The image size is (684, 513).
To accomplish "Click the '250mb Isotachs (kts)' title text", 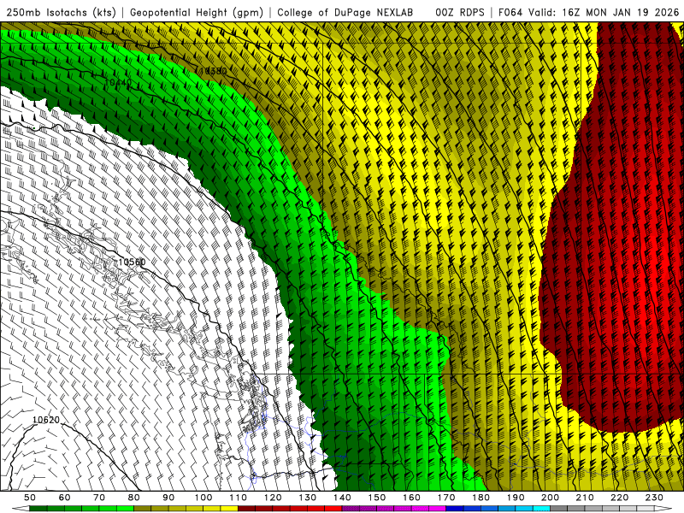I will [62, 13].
